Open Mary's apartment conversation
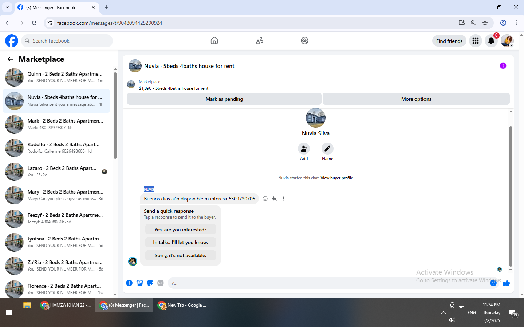Viewport: 524px width, 327px height. click(x=56, y=195)
